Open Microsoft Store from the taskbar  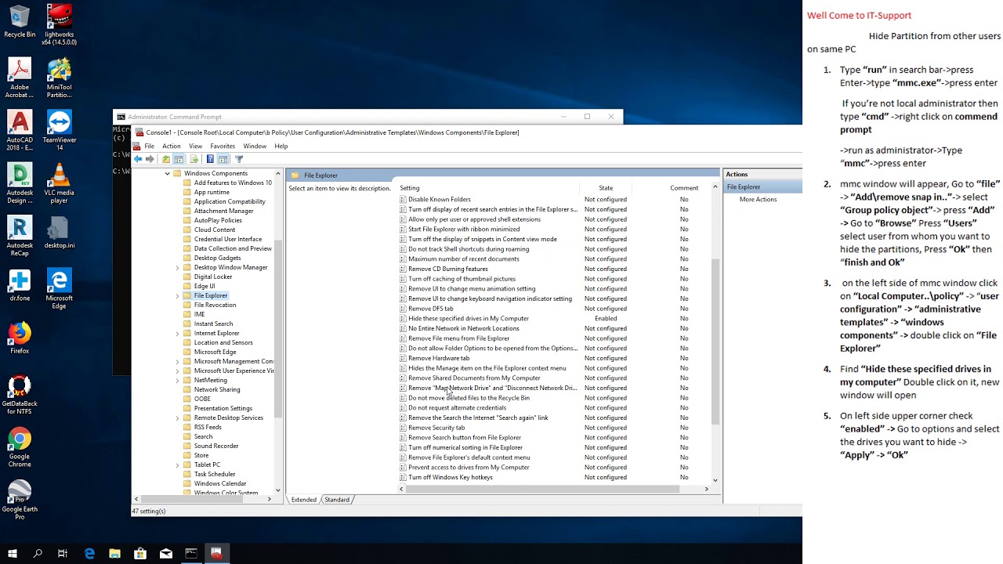(140, 554)
